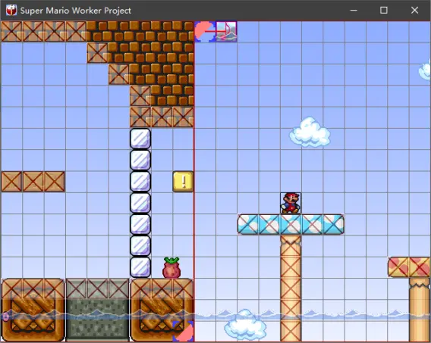Viewport: 431px width, 343px height.
Task: Select the Mario player start sprite
Action: (291, 203)
